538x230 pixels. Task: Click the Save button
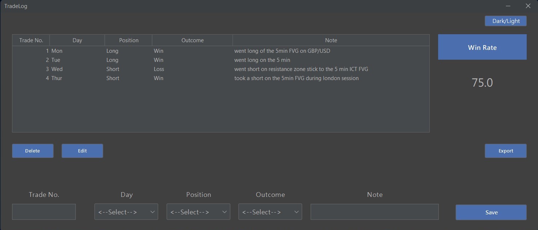point(491,213)
